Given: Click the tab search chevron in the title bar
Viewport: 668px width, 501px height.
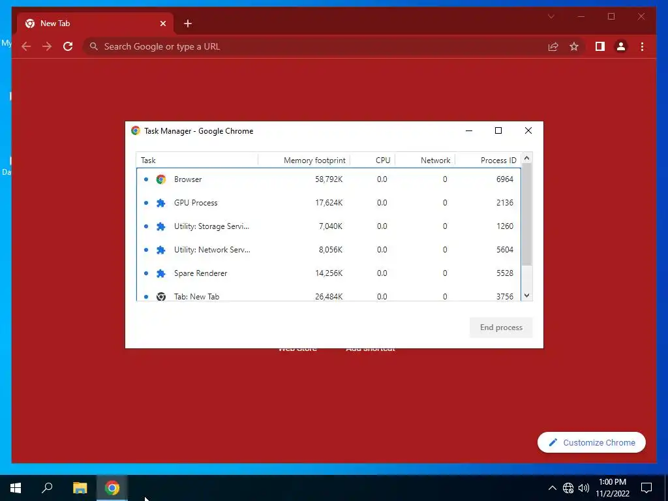Looking at the screenshot, I should [x=551, y=16].
